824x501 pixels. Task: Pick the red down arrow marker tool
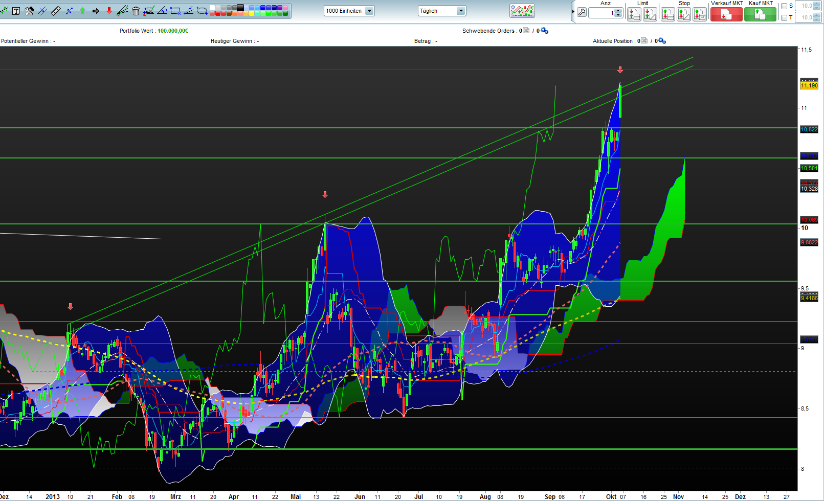pyautogui.click(x=109, y=11)
